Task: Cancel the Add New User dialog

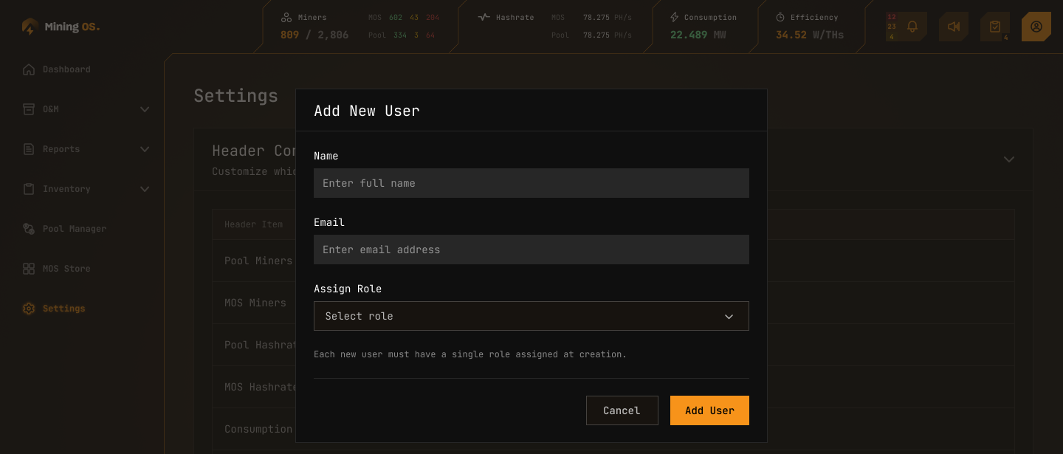Action: pos(622,410)
